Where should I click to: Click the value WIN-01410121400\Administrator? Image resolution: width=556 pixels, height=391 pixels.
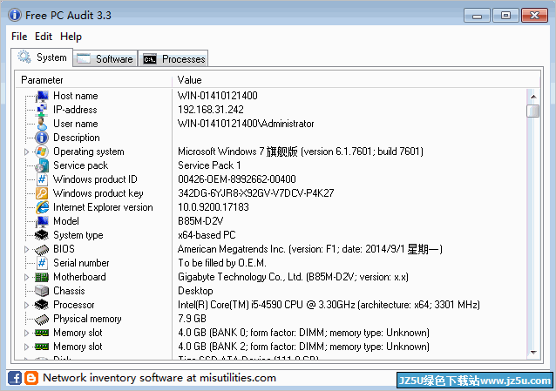246,124
